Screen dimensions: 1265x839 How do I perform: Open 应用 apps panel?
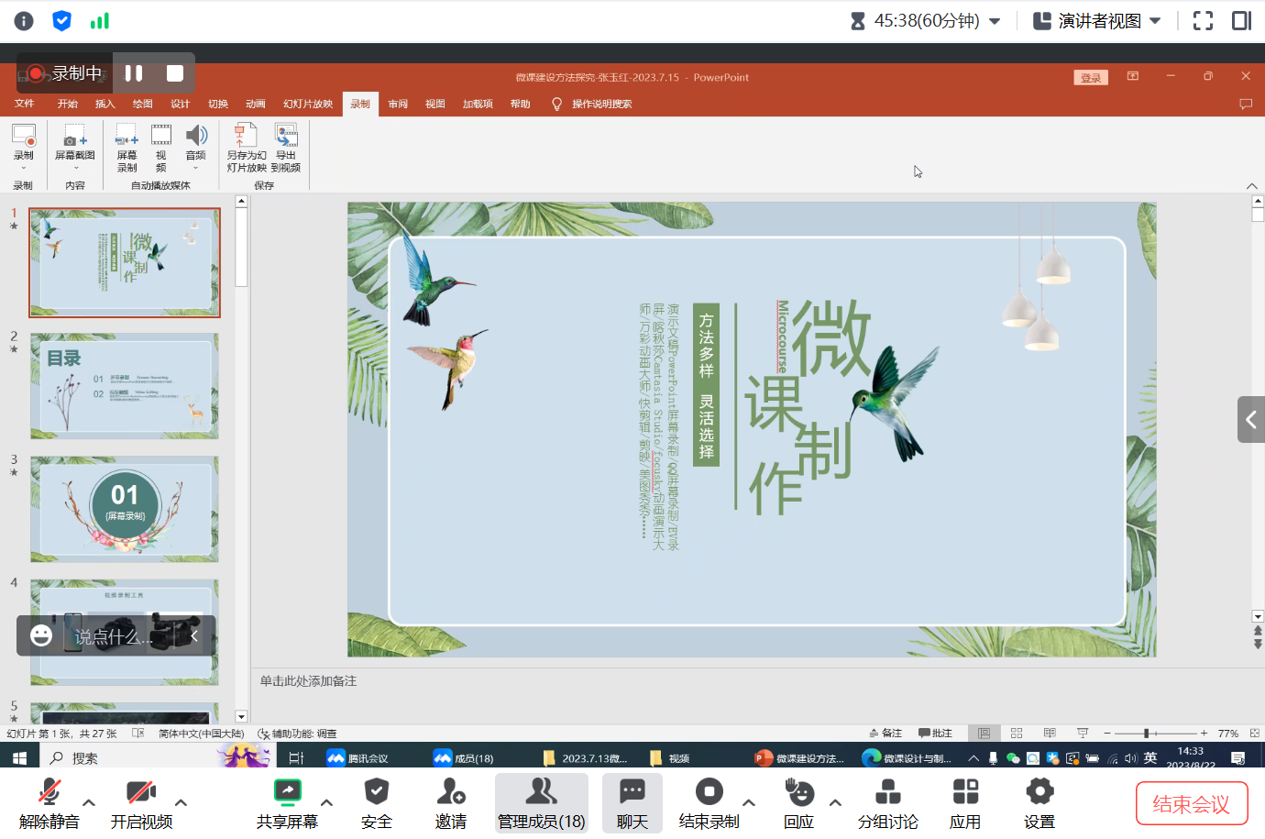[965, 803]
